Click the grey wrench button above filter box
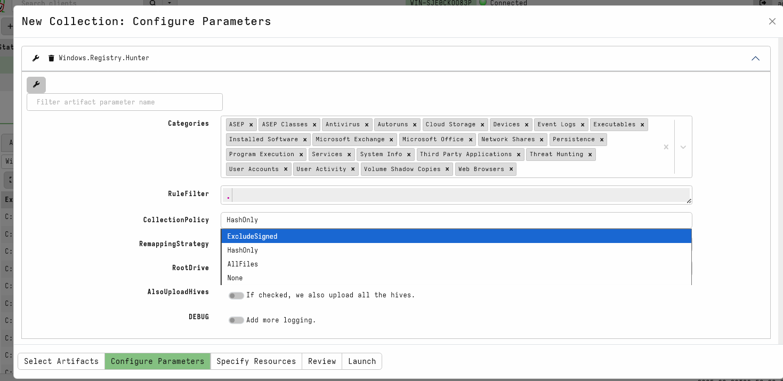This screenshot has width=783, height=381. (x=36, y=85)
